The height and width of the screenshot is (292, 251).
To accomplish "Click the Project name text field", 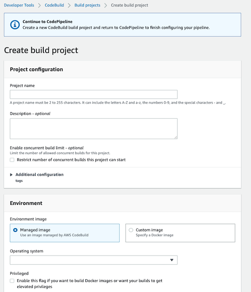I will tap(94, 94).
